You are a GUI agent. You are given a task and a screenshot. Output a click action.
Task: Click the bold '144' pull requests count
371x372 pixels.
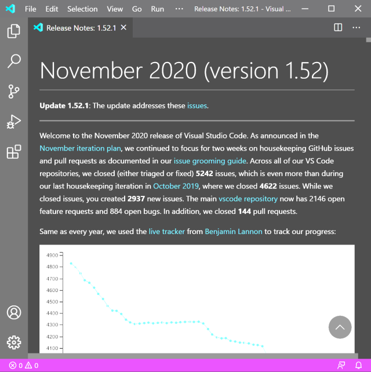click(x=244, y=211)
